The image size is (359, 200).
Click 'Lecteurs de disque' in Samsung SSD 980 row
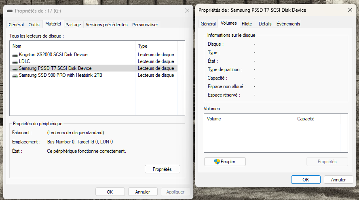156,75
